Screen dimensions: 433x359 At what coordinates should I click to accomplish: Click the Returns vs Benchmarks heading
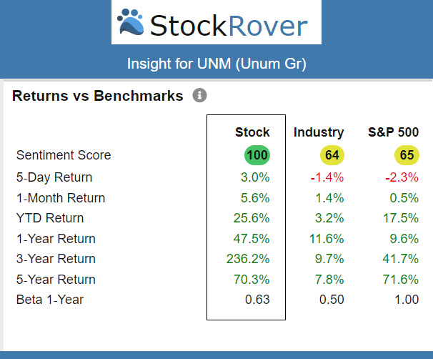point(98,95)
